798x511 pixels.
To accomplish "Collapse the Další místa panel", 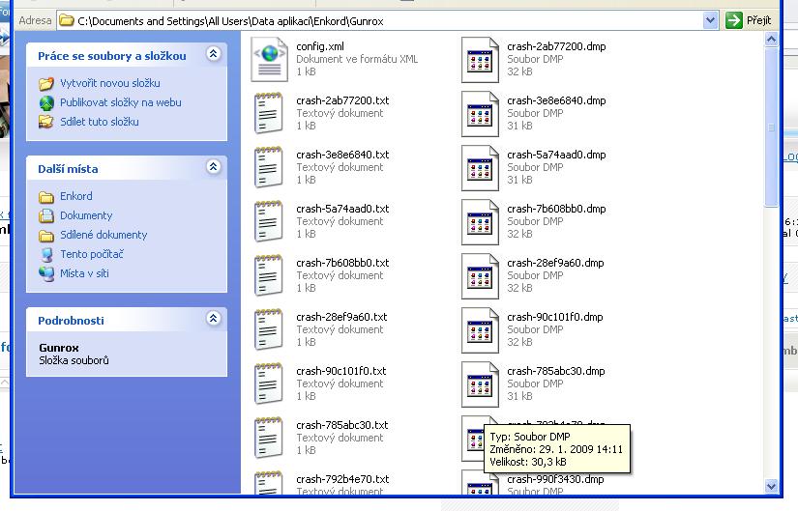I will (213, 168).
